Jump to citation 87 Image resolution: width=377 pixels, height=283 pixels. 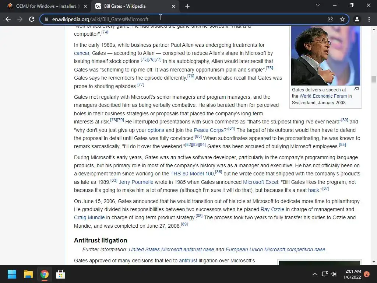tap(325, 188)
